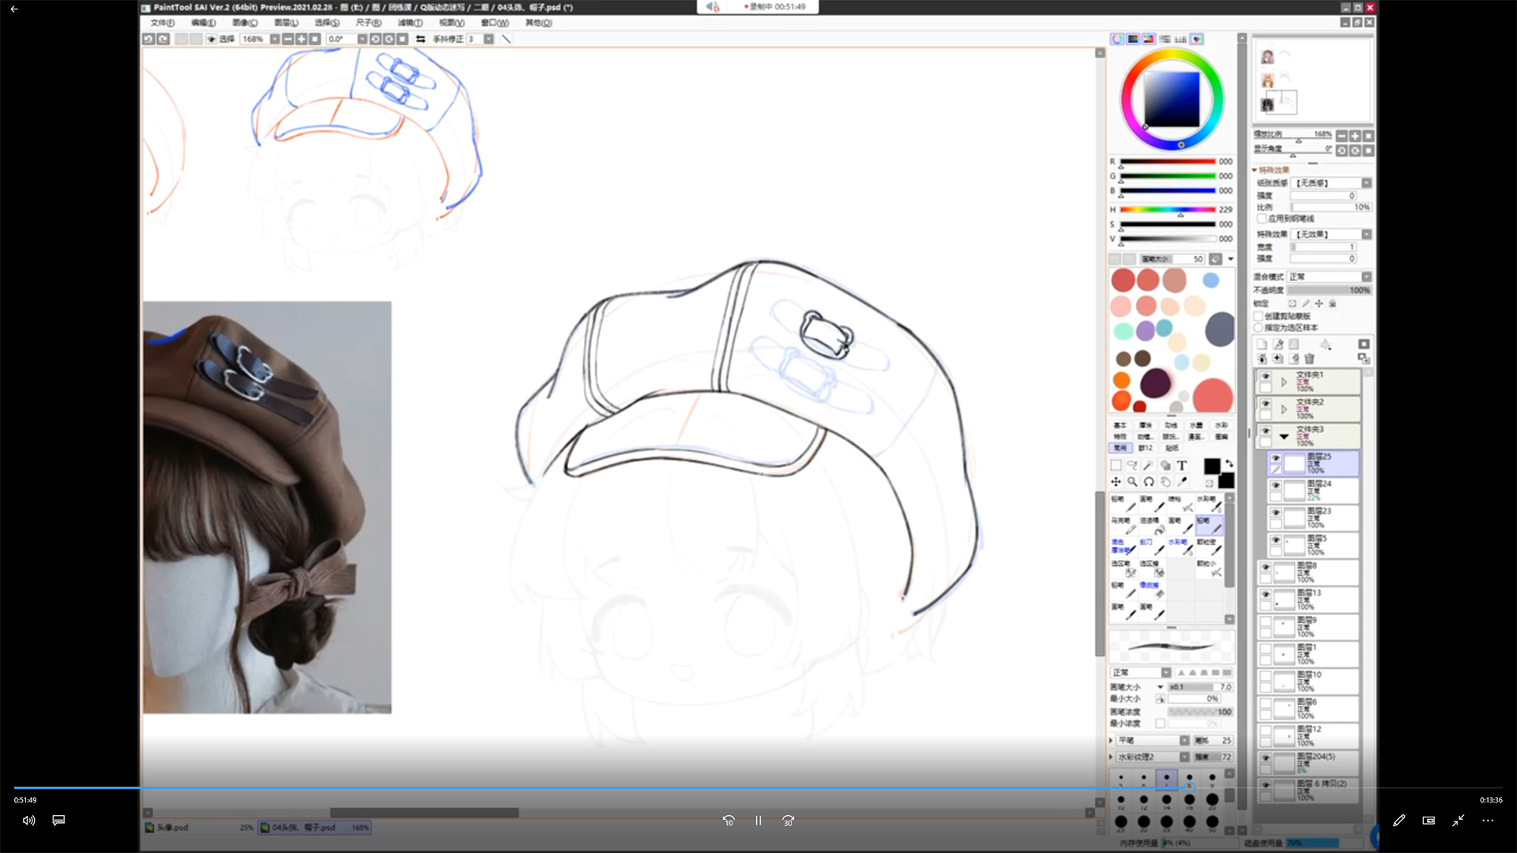Click the new layer icon in the layer panel

(1262, 344)
